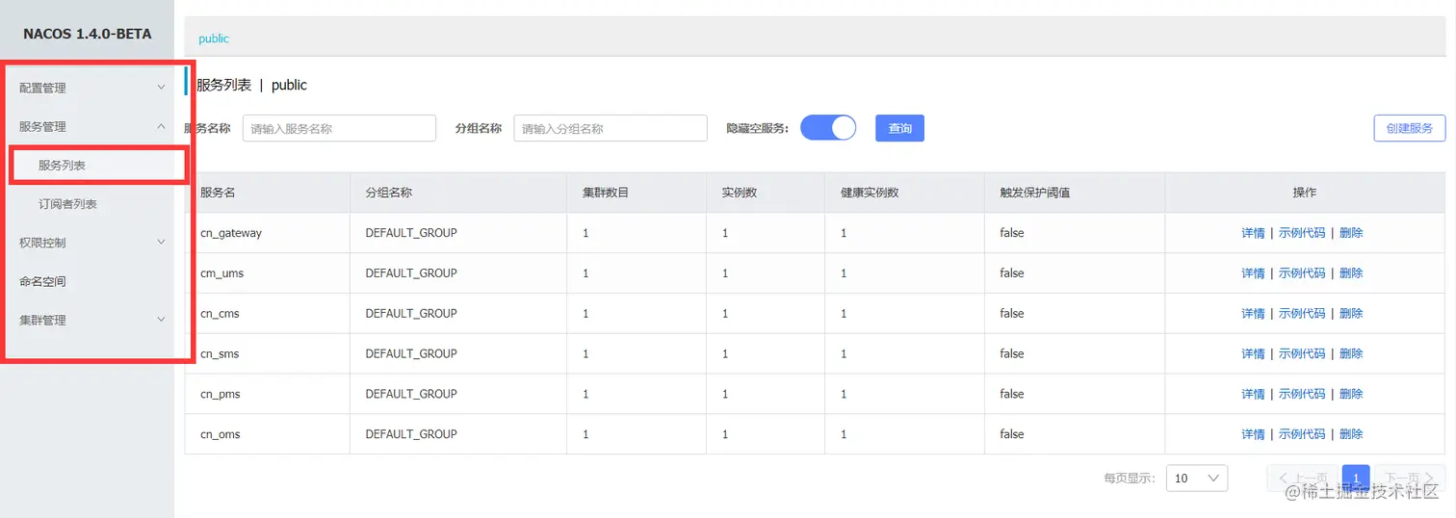Toggle the 隐藏空服务 switch
Image resolution: width=1456 pixels, height=518 pixels.
(x=828, y=128)
